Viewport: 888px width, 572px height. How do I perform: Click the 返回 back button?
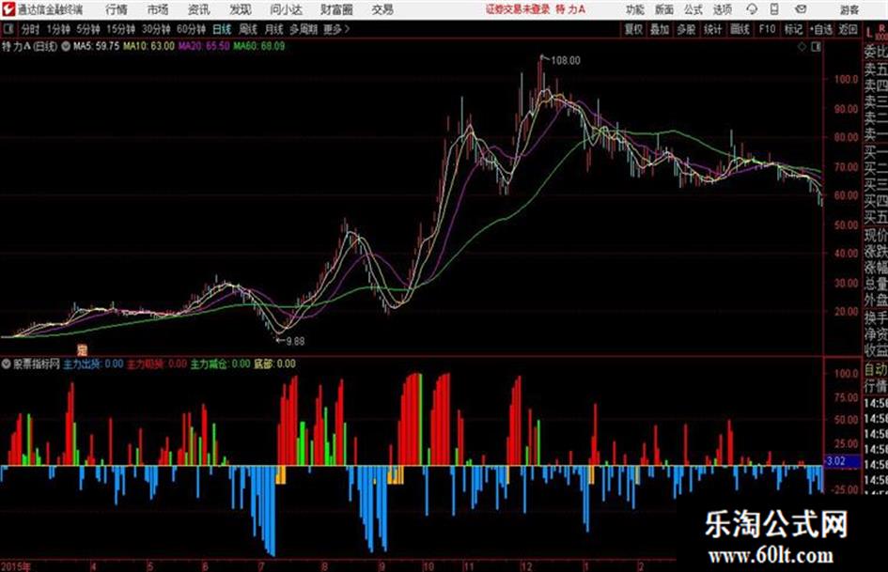tap(848, 29)
